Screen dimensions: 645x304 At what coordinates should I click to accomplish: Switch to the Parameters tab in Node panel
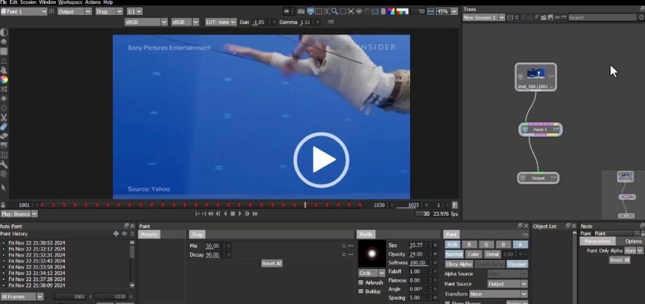click(x=597, y=241)
